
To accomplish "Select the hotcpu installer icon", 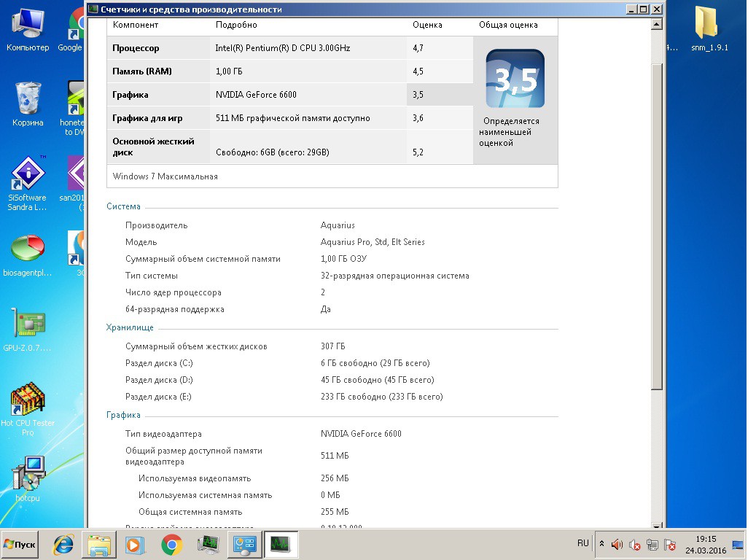I will coord(28,479).
